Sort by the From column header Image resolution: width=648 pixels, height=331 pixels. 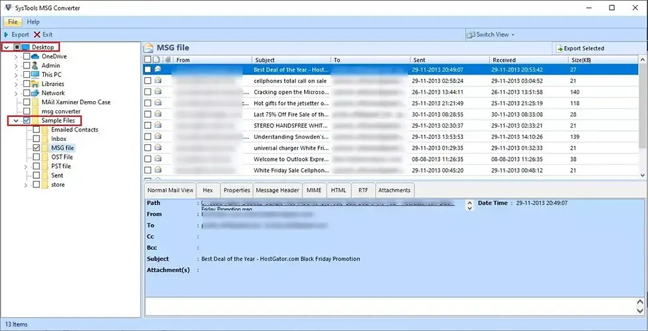coord(213,60)
